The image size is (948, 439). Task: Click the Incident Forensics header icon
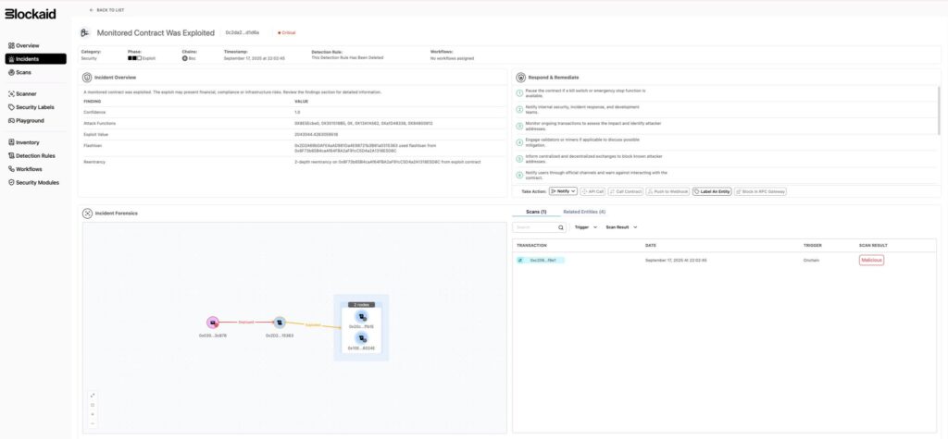(87, 213)
